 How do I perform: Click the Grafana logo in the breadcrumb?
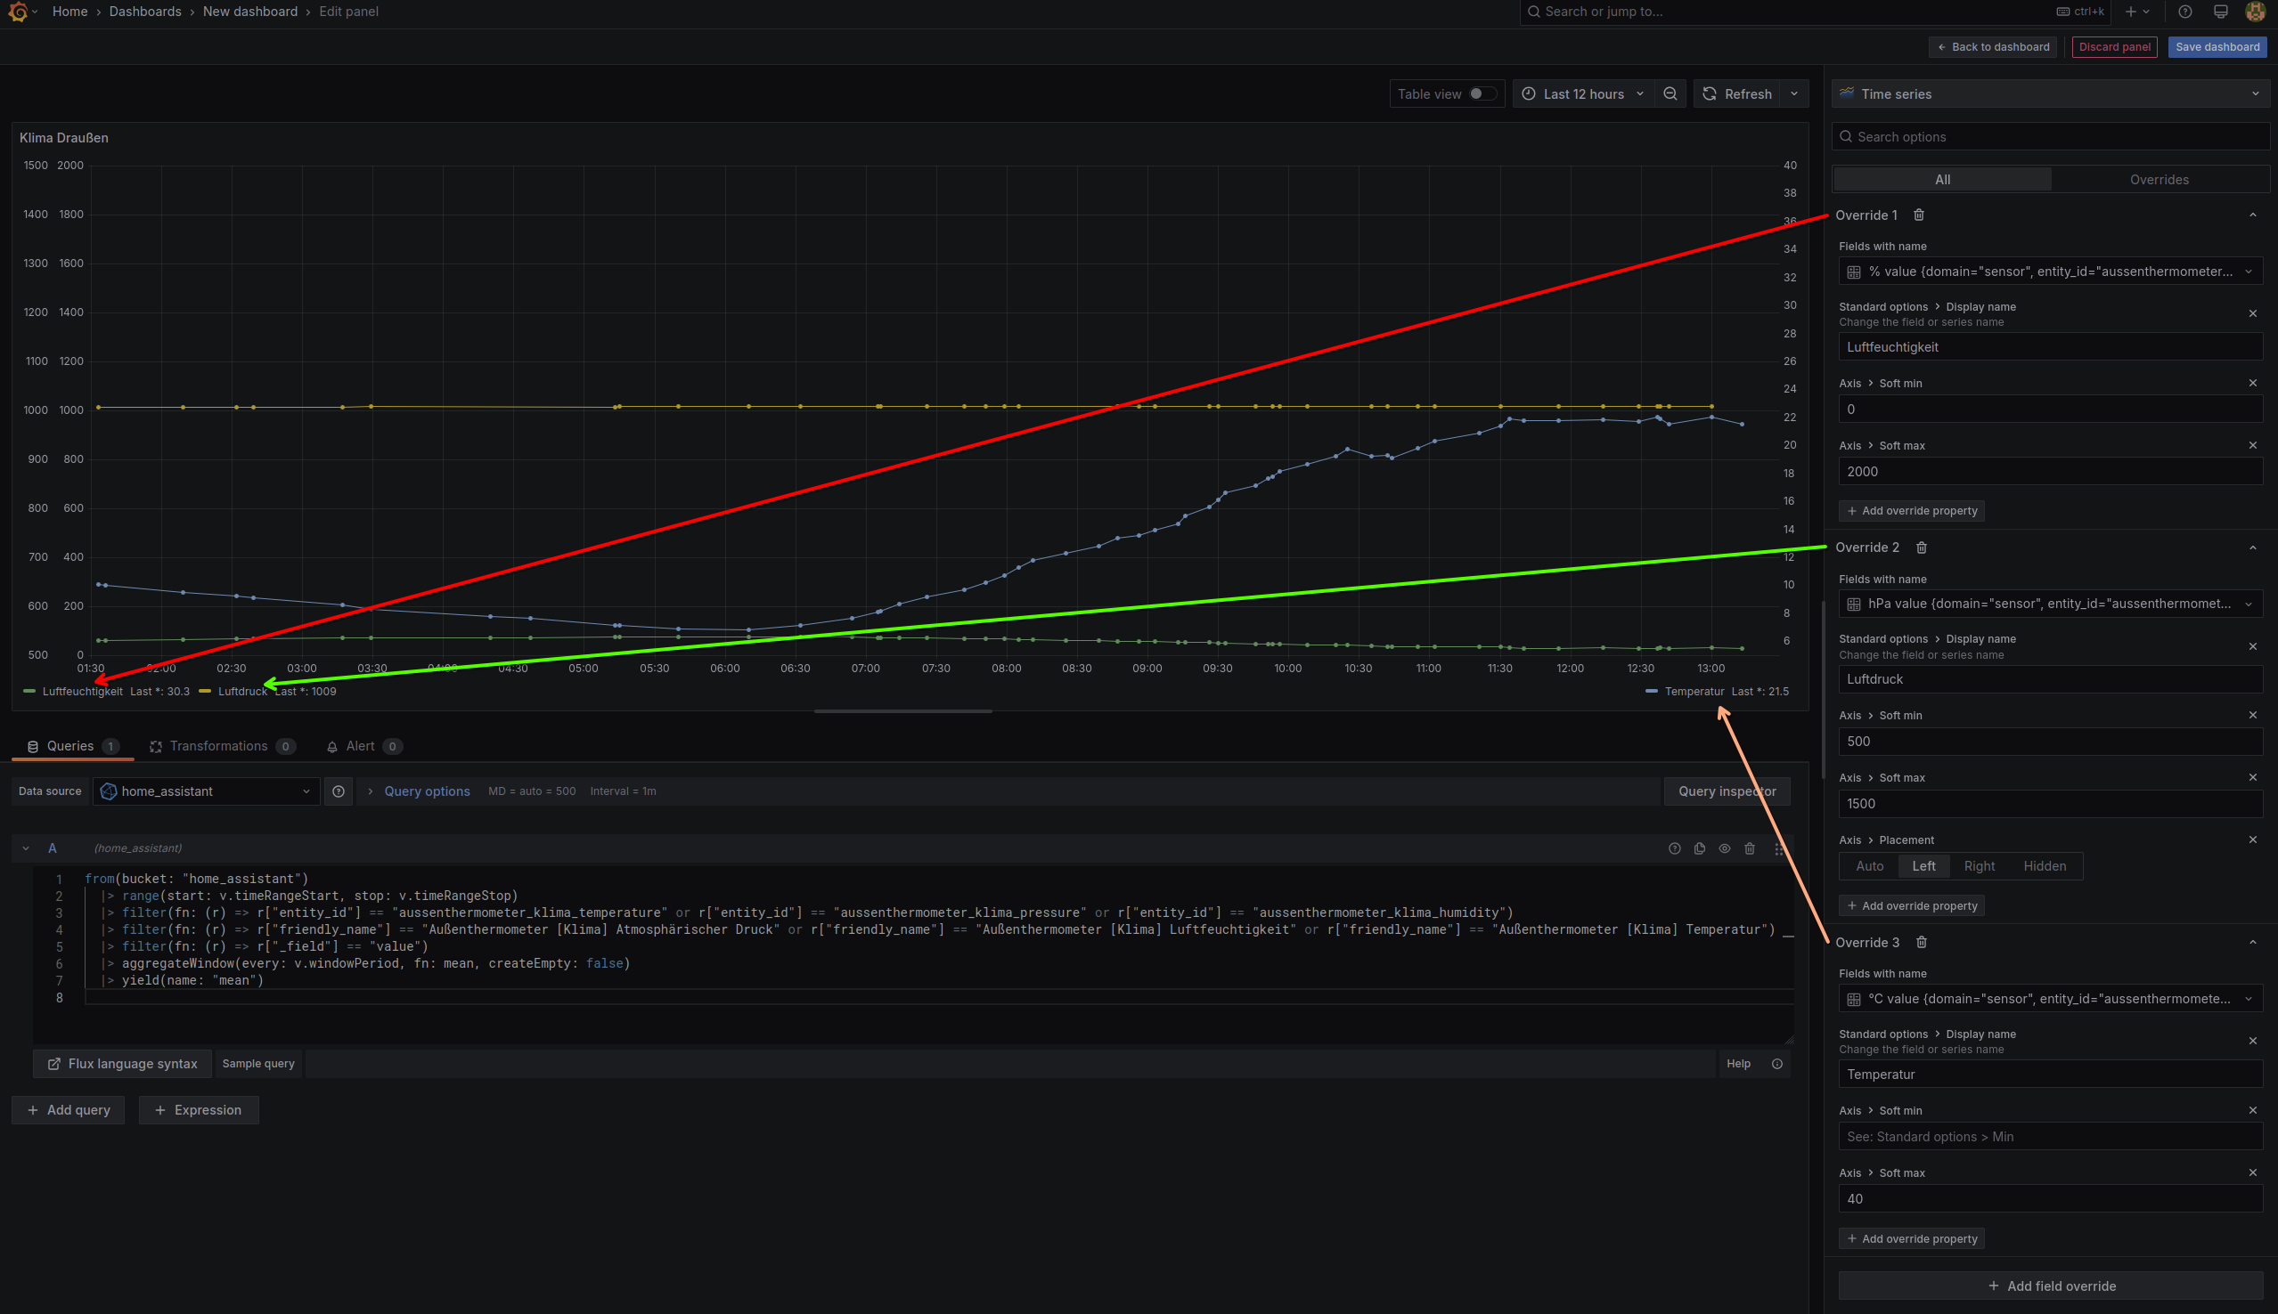click(18, 12)
